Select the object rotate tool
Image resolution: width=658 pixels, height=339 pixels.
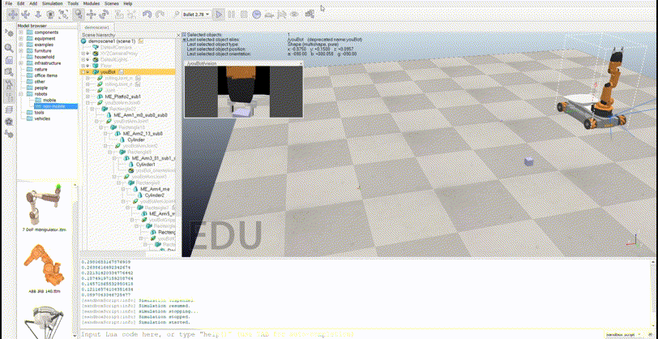(x=105, y=14)
